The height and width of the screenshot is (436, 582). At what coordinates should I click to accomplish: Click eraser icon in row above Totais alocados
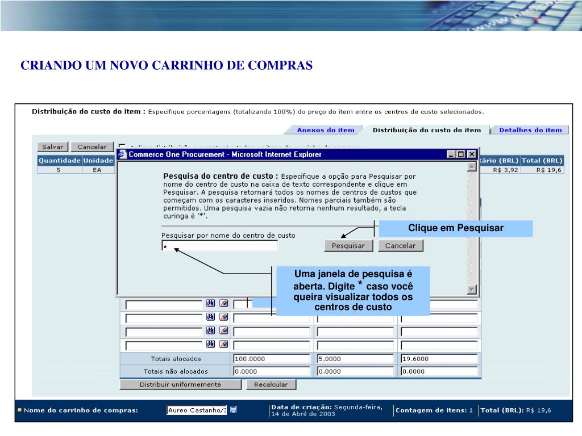(x=223, y=344)
